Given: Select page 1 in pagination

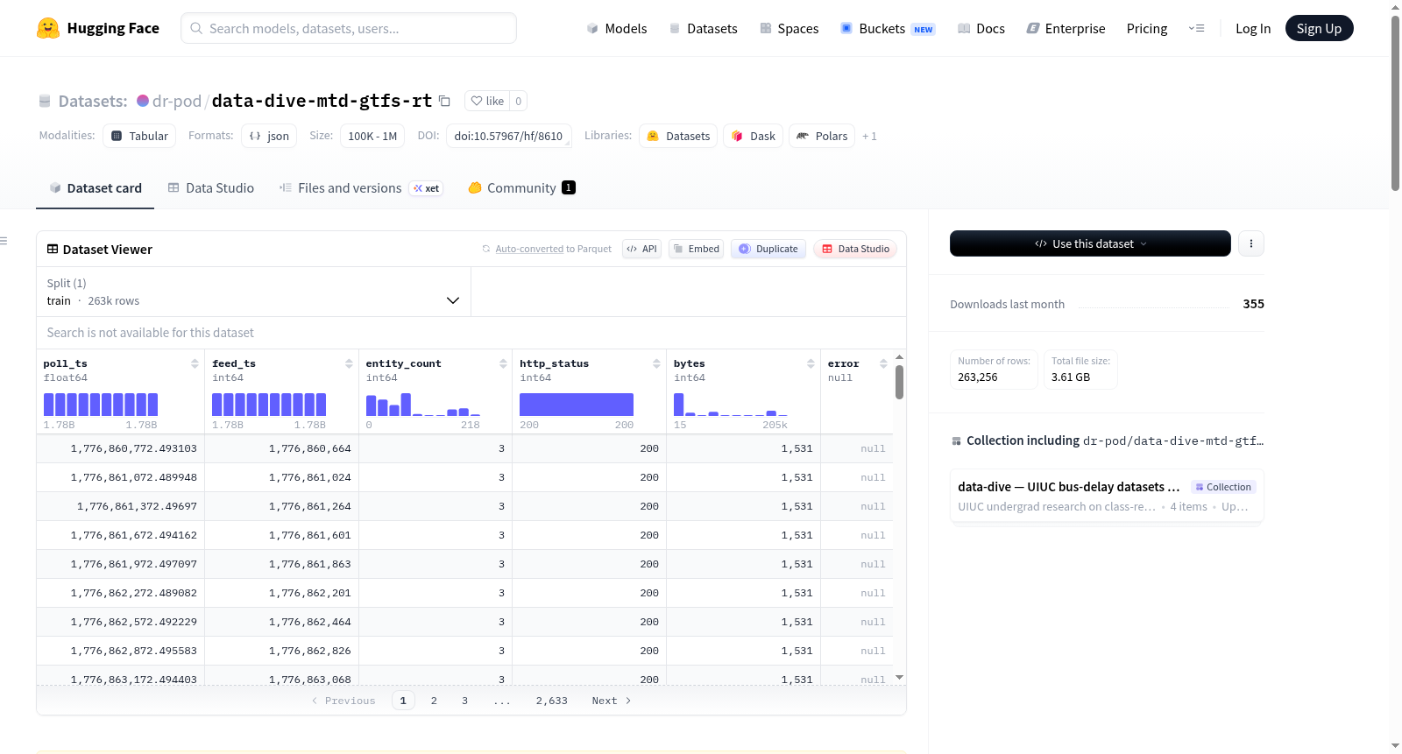Looking at the screenshot, I should click(x=403, y=701).
